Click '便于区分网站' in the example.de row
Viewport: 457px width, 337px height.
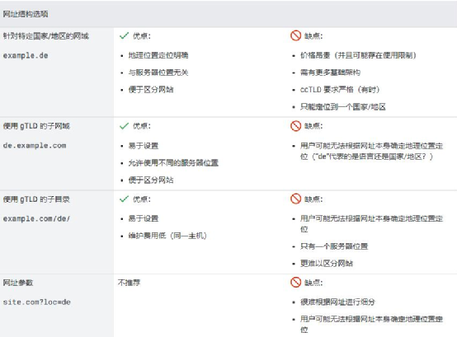151,90
